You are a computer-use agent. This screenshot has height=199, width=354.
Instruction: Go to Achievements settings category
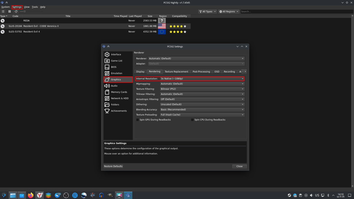coord(118,111)
